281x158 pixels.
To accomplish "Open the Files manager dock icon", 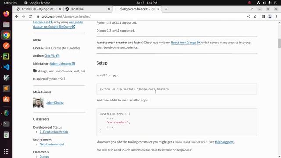I will pos(6,25).
